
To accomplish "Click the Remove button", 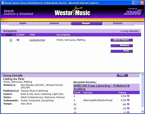I will coord(122,46).
